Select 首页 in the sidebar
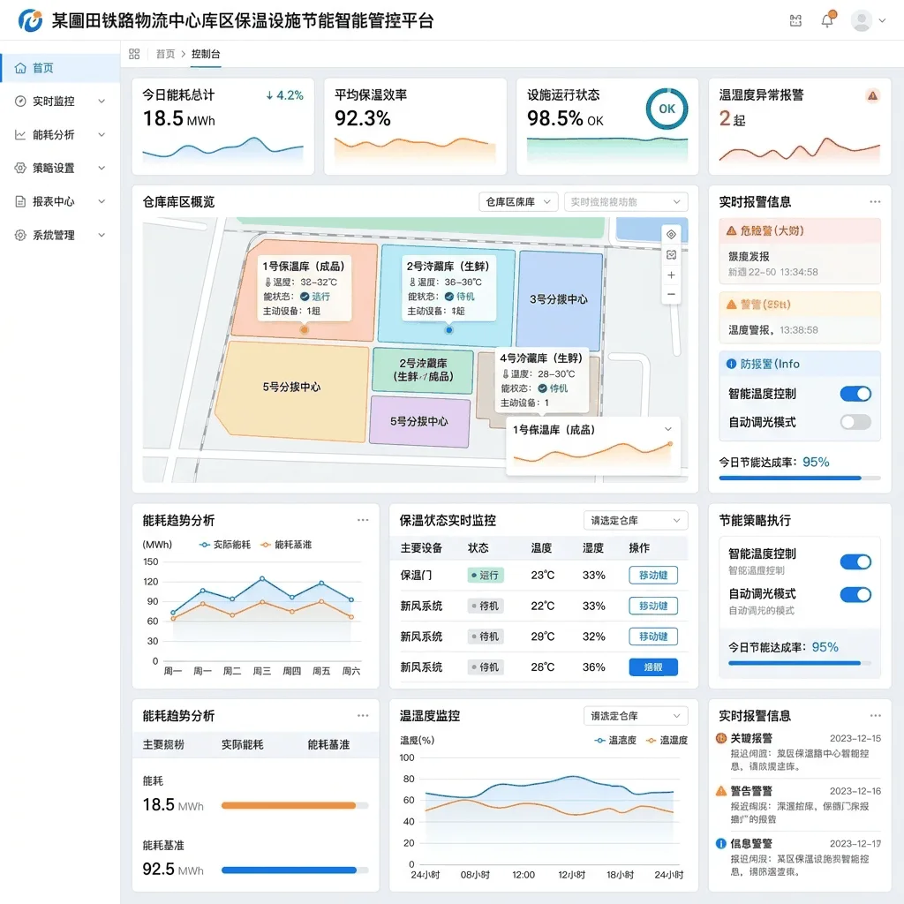This screenshot has width=904, height=904. (60, 68)
